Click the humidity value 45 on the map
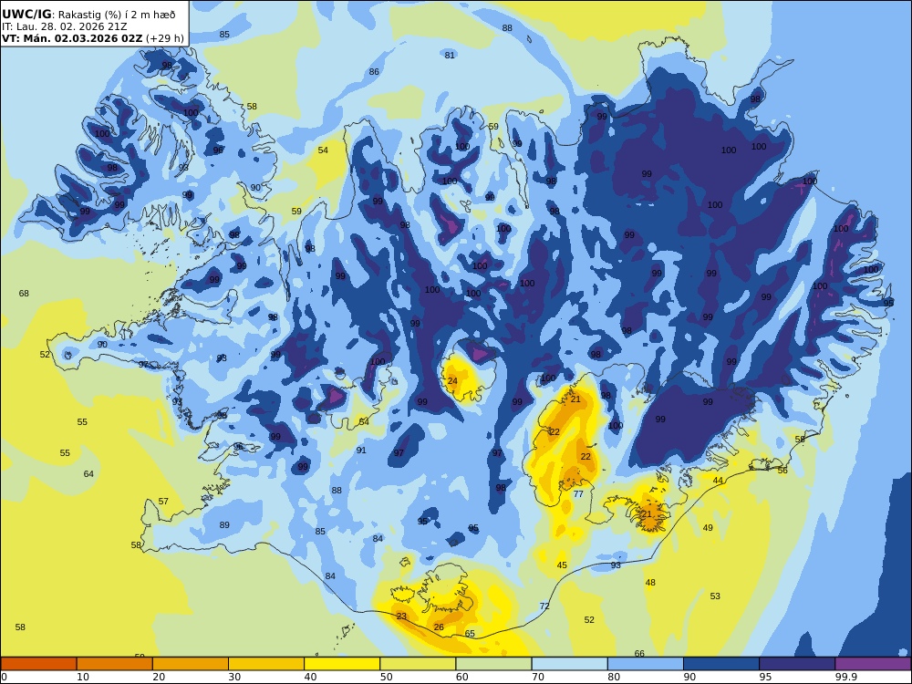The image size is (912, 684). (562, 565)
